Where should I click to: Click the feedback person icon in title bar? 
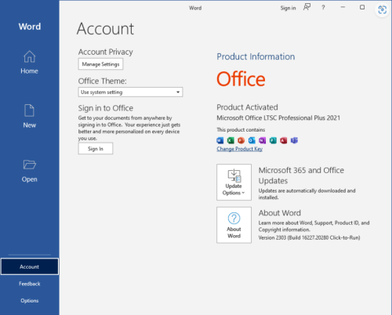pos(307,7)
